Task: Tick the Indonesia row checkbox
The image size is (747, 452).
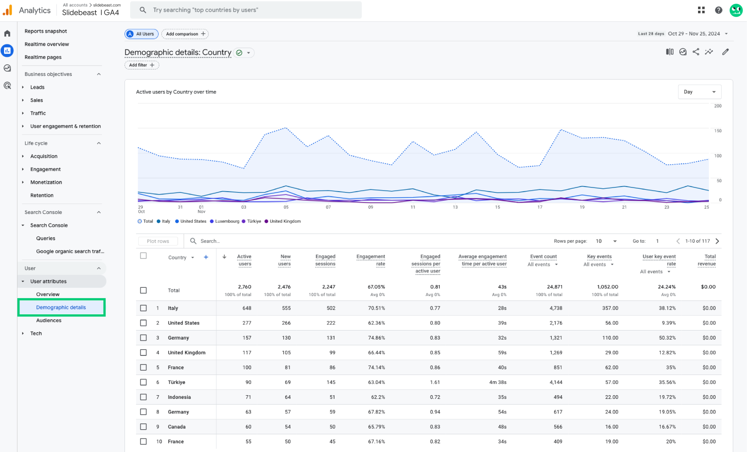Action: click(143, 397)
